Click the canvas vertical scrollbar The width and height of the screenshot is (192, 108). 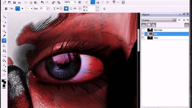(x=139, y=40)
